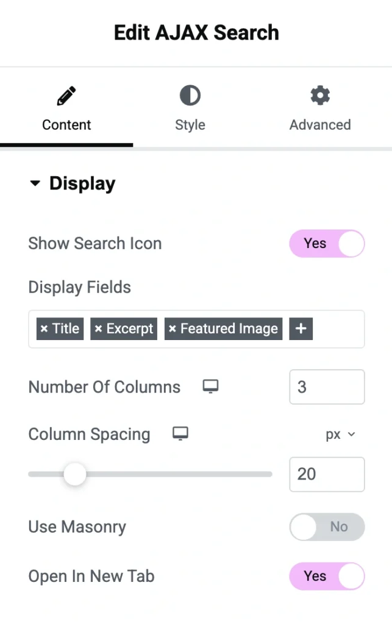This screenshot has height=624, width=392.
Task: Remove the Title field tag
Action: [44, 329]
